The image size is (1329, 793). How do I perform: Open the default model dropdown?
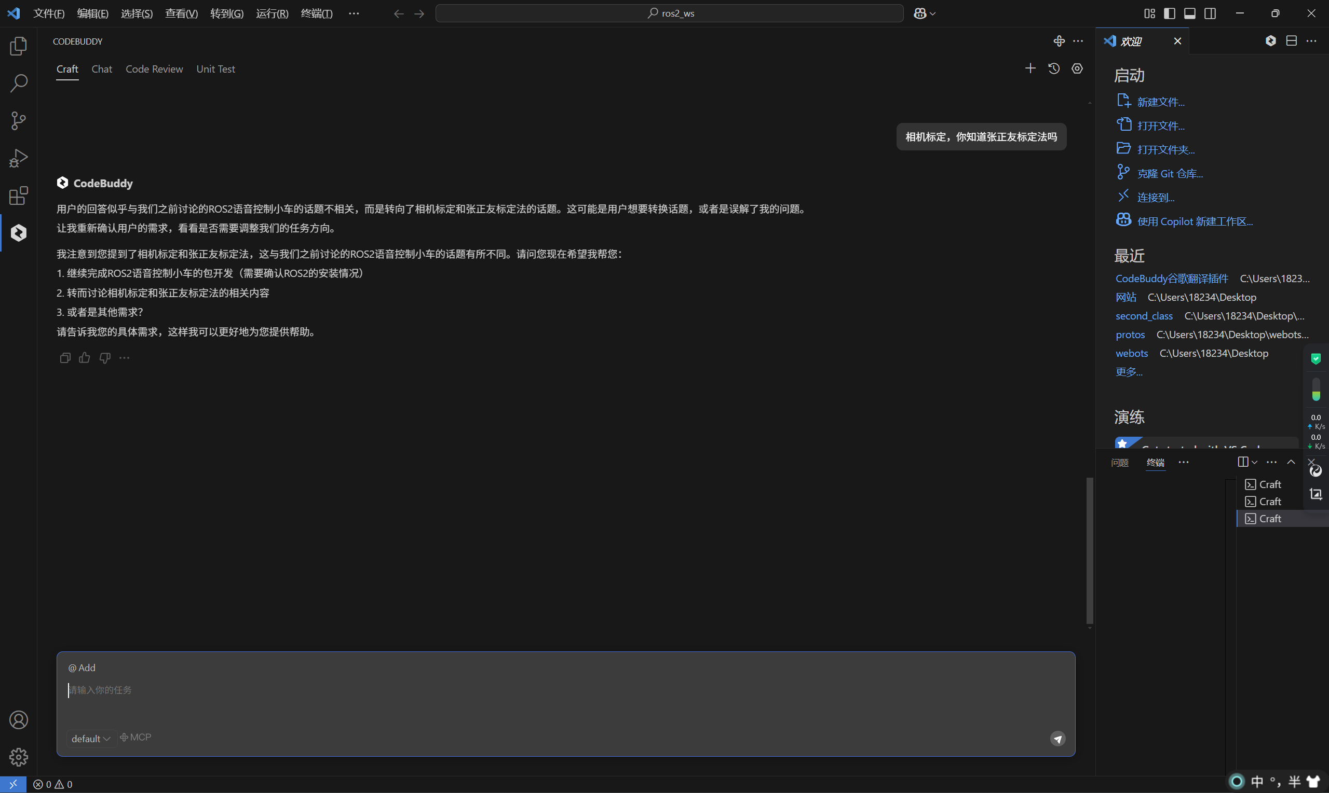click(90, 739)
